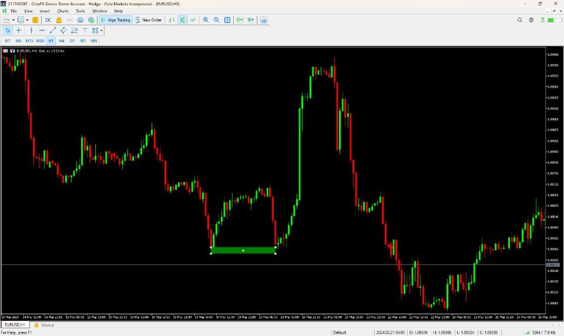Click the 3364 / 710 Kb connection status
The height and width of the screenshot is (336, 564).
540,332
